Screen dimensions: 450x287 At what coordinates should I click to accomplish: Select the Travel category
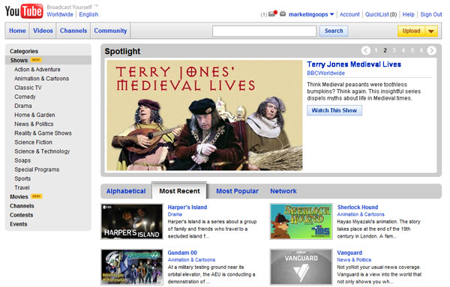(x=22, y=188)
